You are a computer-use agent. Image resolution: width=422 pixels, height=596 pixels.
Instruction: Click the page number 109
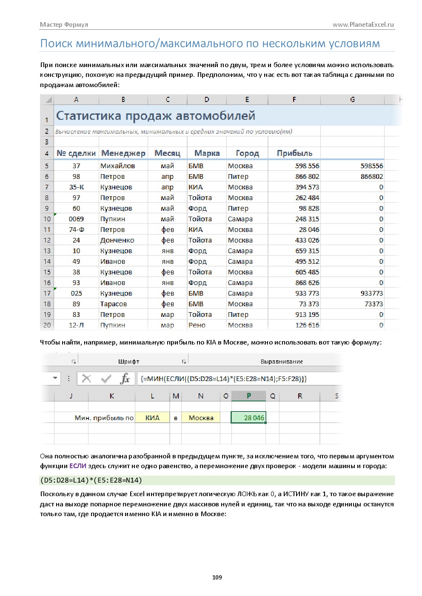point(217,577)
